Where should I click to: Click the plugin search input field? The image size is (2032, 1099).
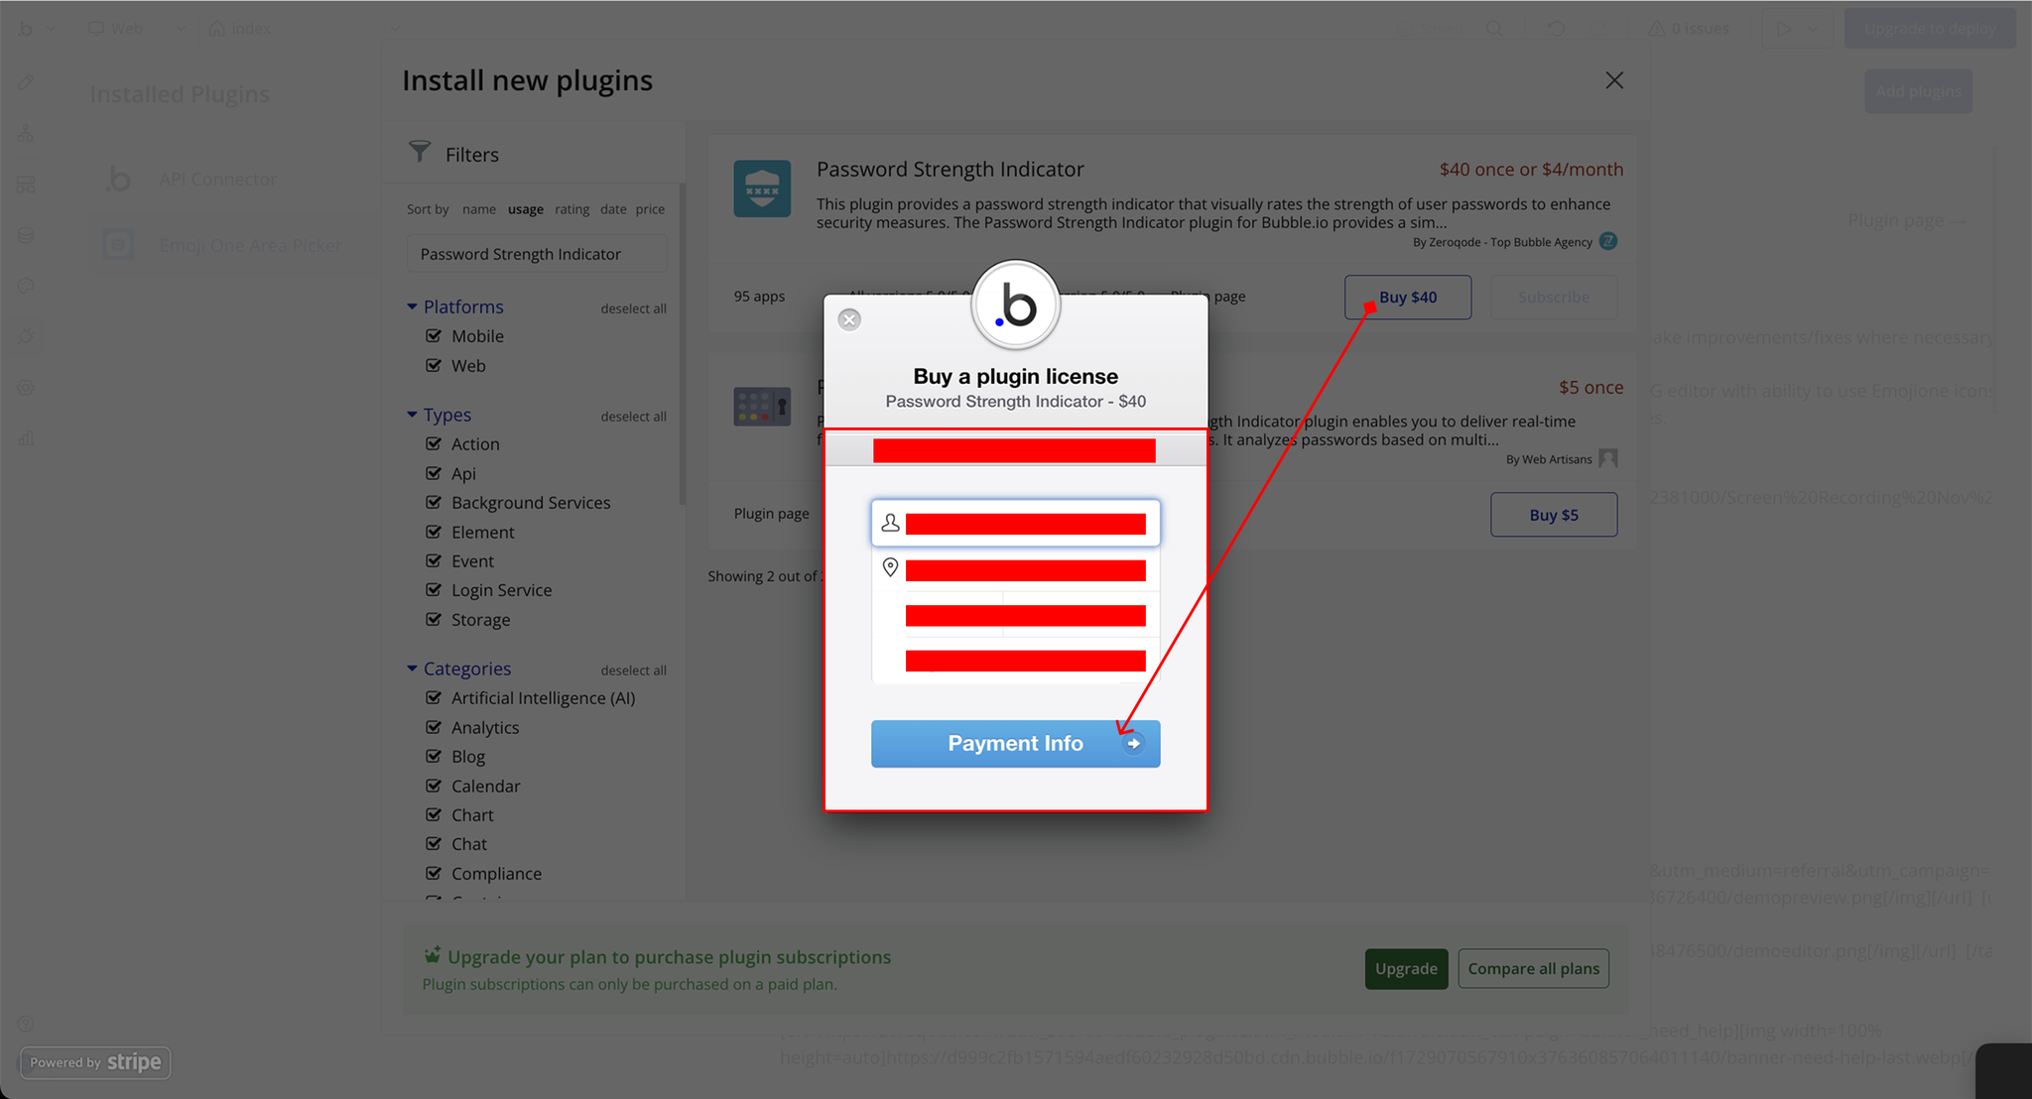click(537, 254)
